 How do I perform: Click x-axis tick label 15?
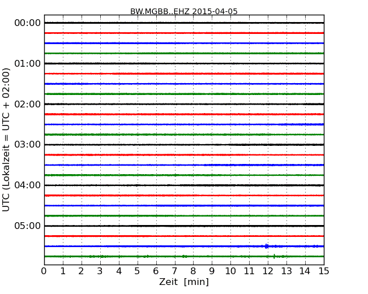[x=324, y=271]
